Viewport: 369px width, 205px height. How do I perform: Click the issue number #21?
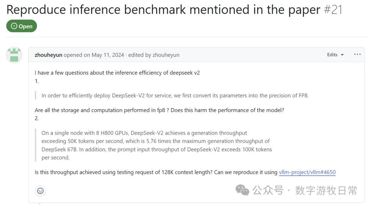[x=332, y=10]
